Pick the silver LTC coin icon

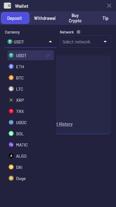click(x=11, y=89)
